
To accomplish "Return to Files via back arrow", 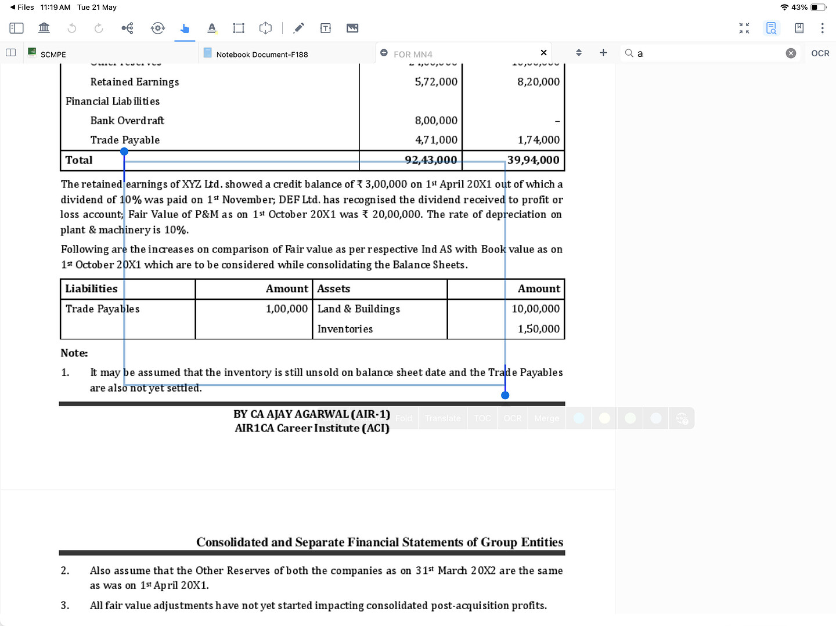I will [x=22, y=7].
